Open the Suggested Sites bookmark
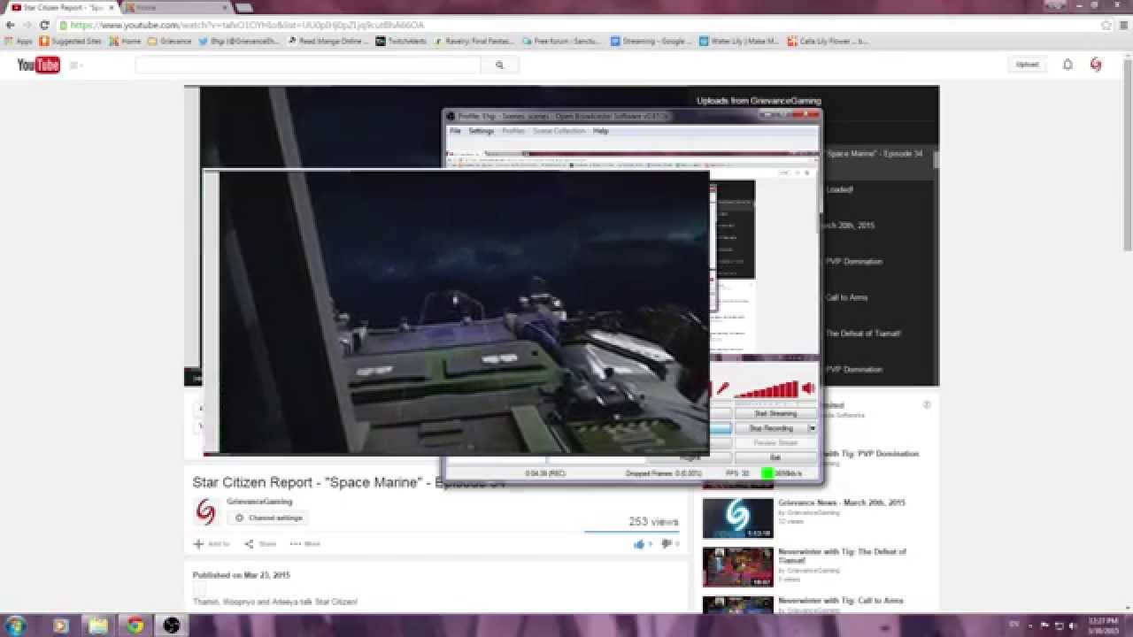Screen dimensions: 1133x637 point(71,41)
